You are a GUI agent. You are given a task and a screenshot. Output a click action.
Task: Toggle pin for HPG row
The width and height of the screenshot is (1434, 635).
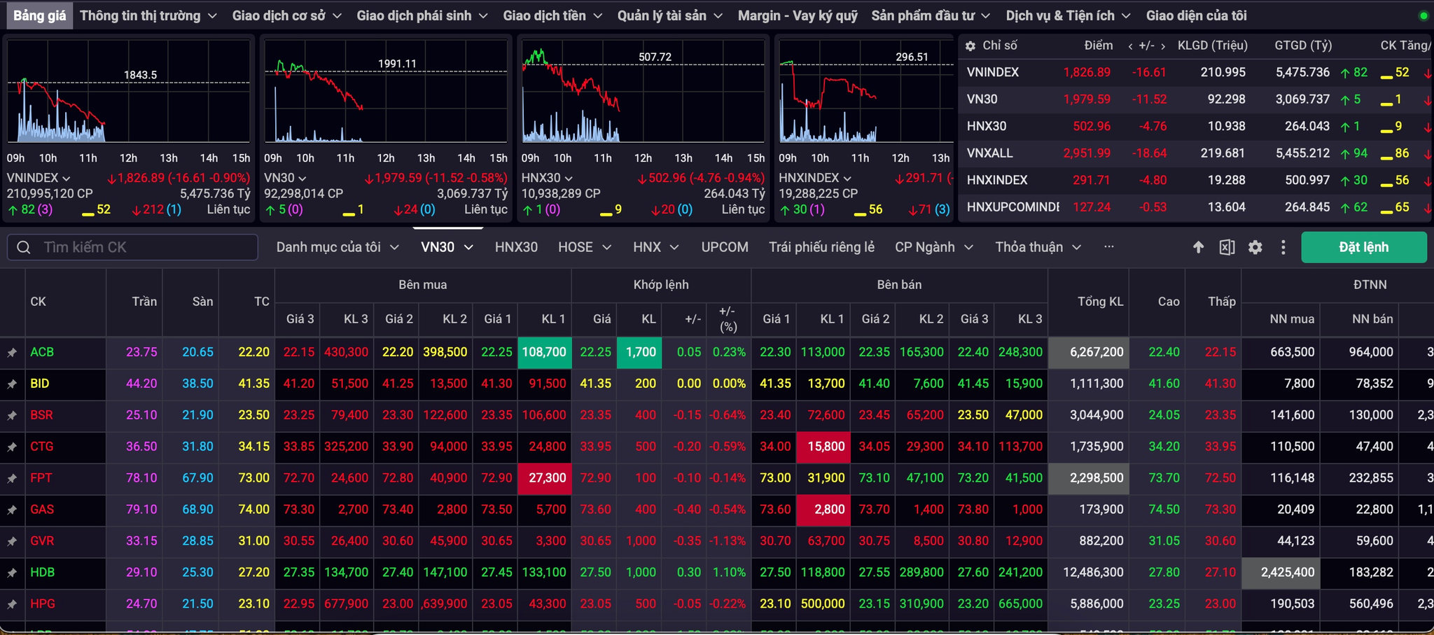12,604
